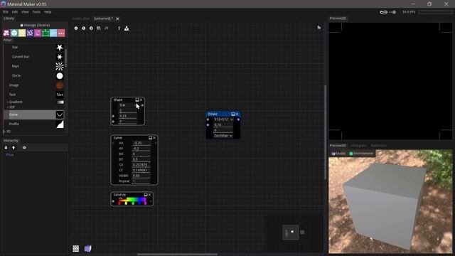Screen dimensions: 455x256
Task: Click the arrange nodes icon in graph toolbar
Action: pos(119,28)
